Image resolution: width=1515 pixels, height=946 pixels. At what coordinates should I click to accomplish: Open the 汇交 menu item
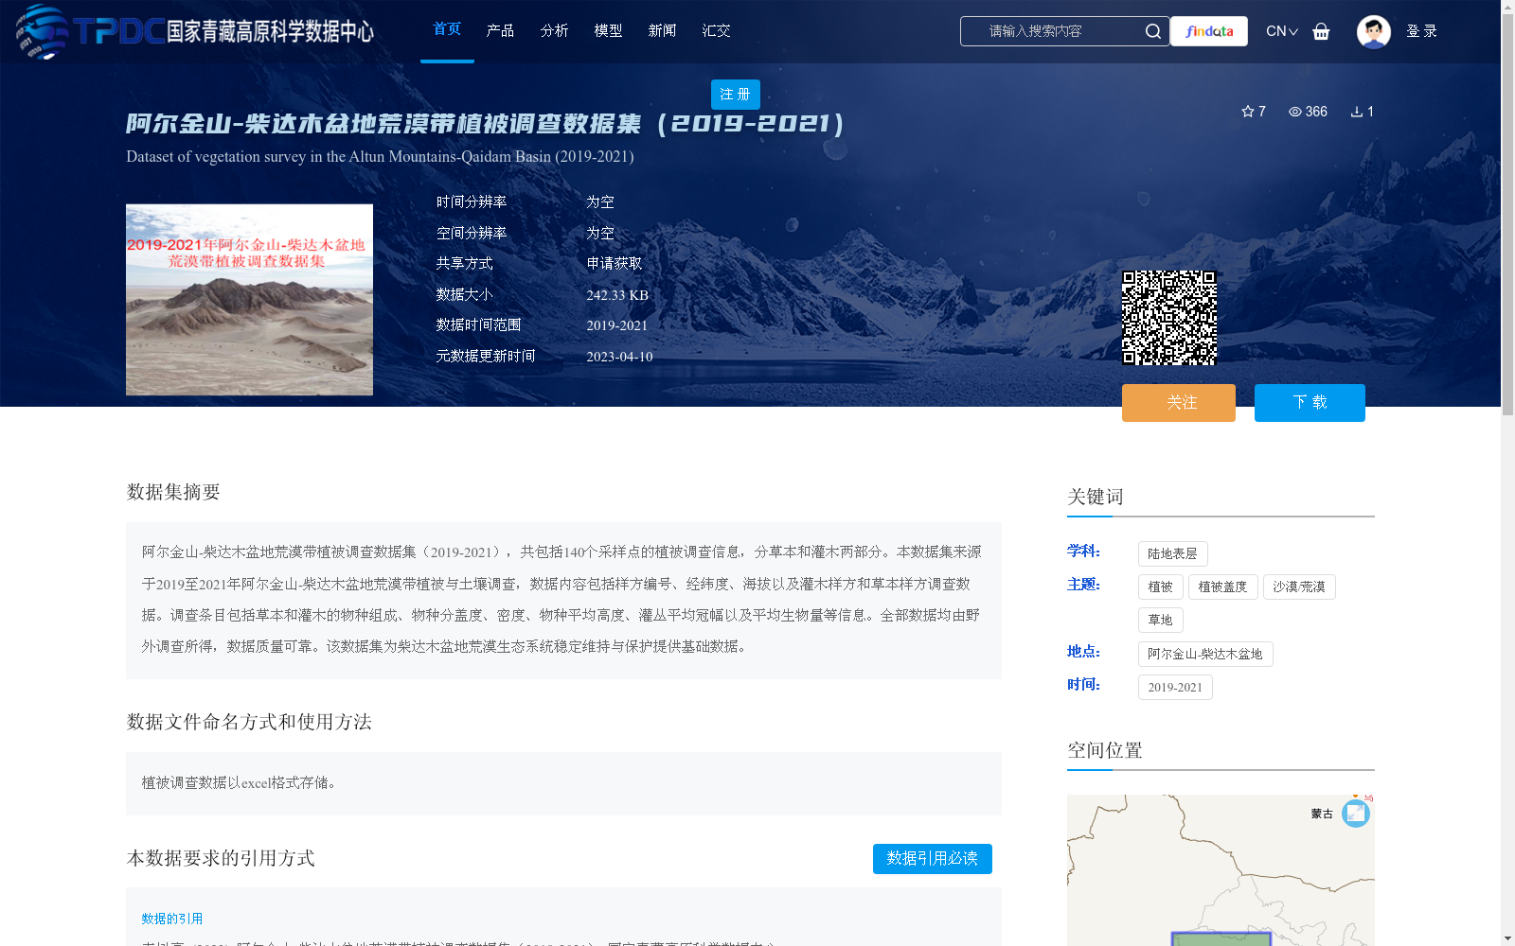coord(716,31)
